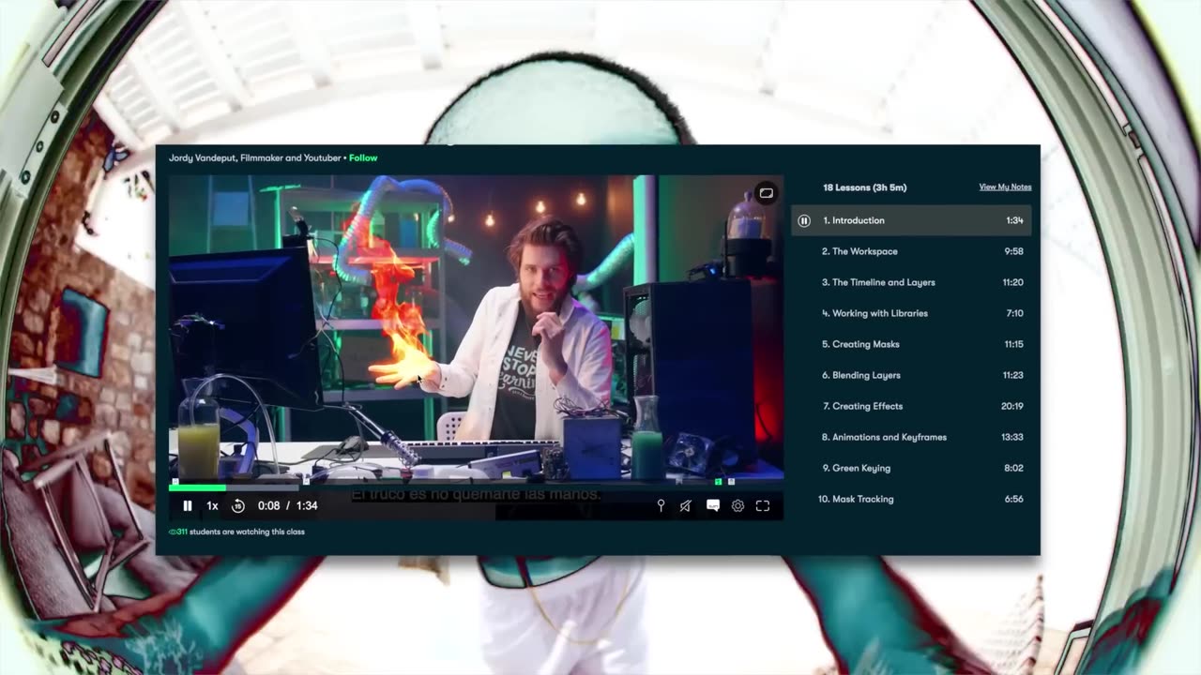Click the 18 Lessons (3h 5m) heading
The width and height of the screenshot is (1201, 675).
(x=864, y=187)
